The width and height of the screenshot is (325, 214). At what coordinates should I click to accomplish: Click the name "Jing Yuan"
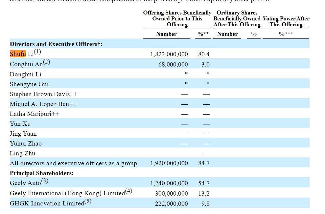coord(23,134)
